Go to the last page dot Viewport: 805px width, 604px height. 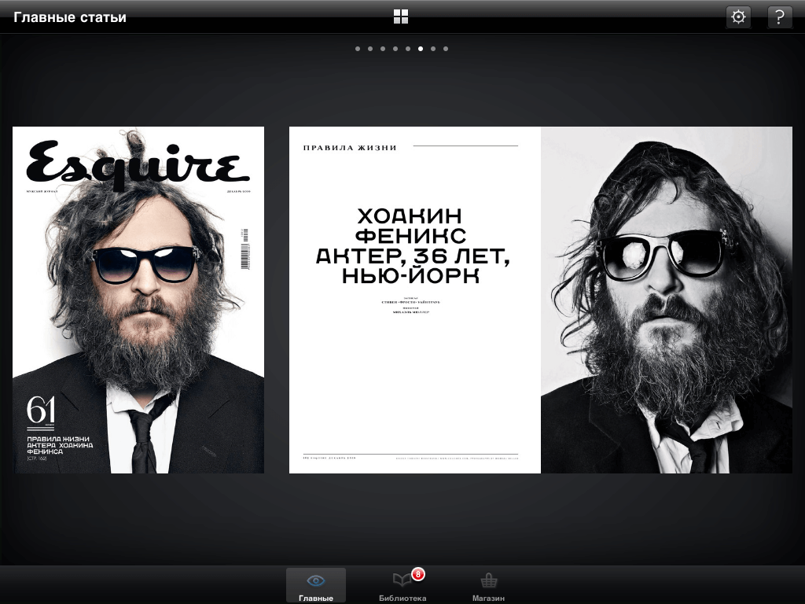point(446,49)
